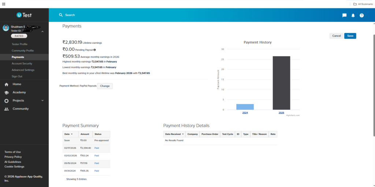This screenshot has width=375, height=187.
Task: Click the Title / Reason column header
Action: [x=259, y=134]
